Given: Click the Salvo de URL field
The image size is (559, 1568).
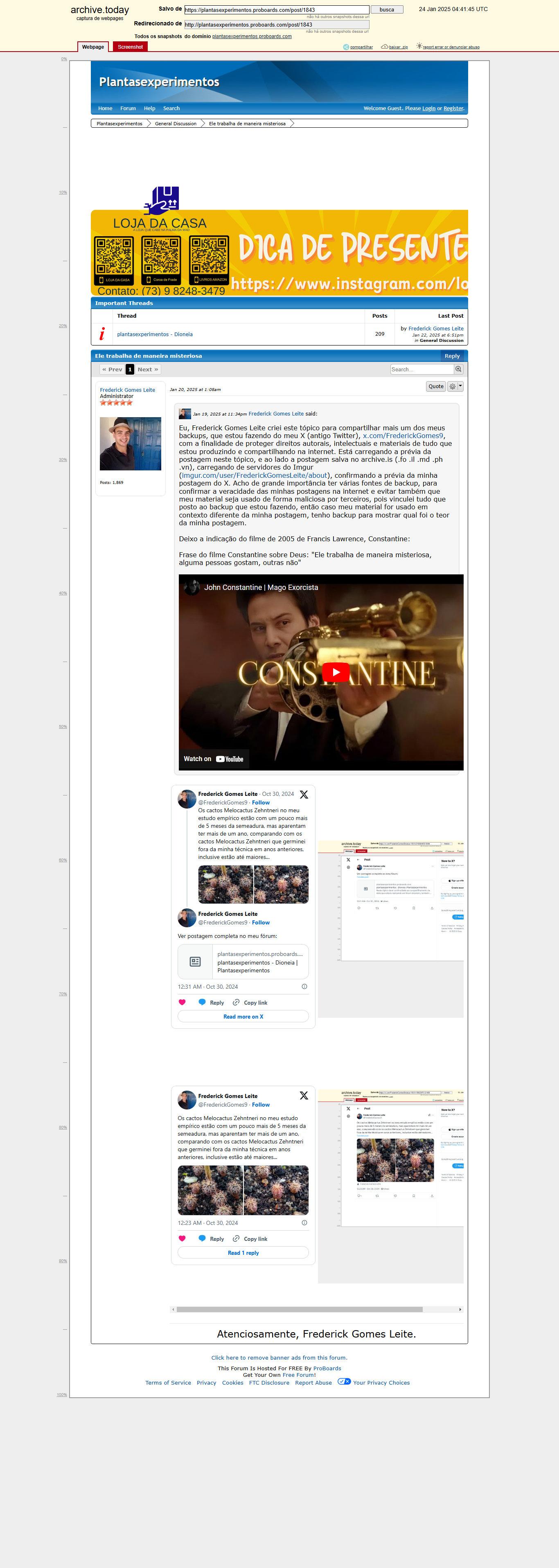Looking at the screenshot, I should click(x=277, y=10).
